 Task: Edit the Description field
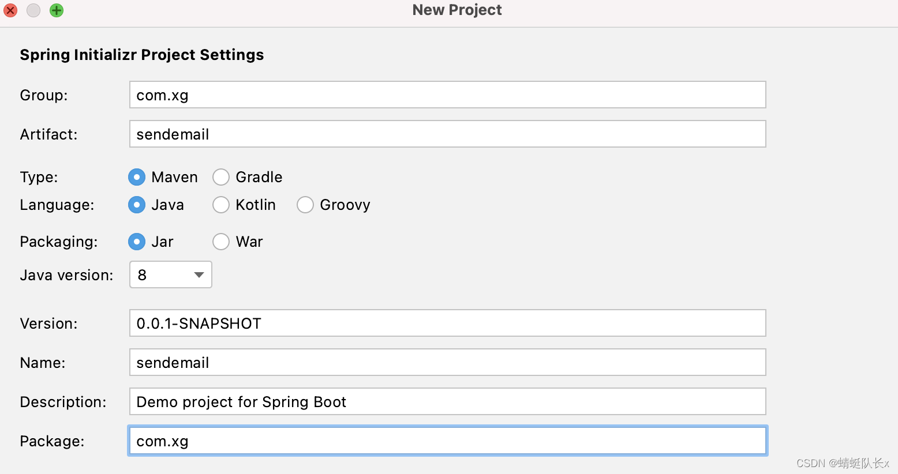point(447,401)
